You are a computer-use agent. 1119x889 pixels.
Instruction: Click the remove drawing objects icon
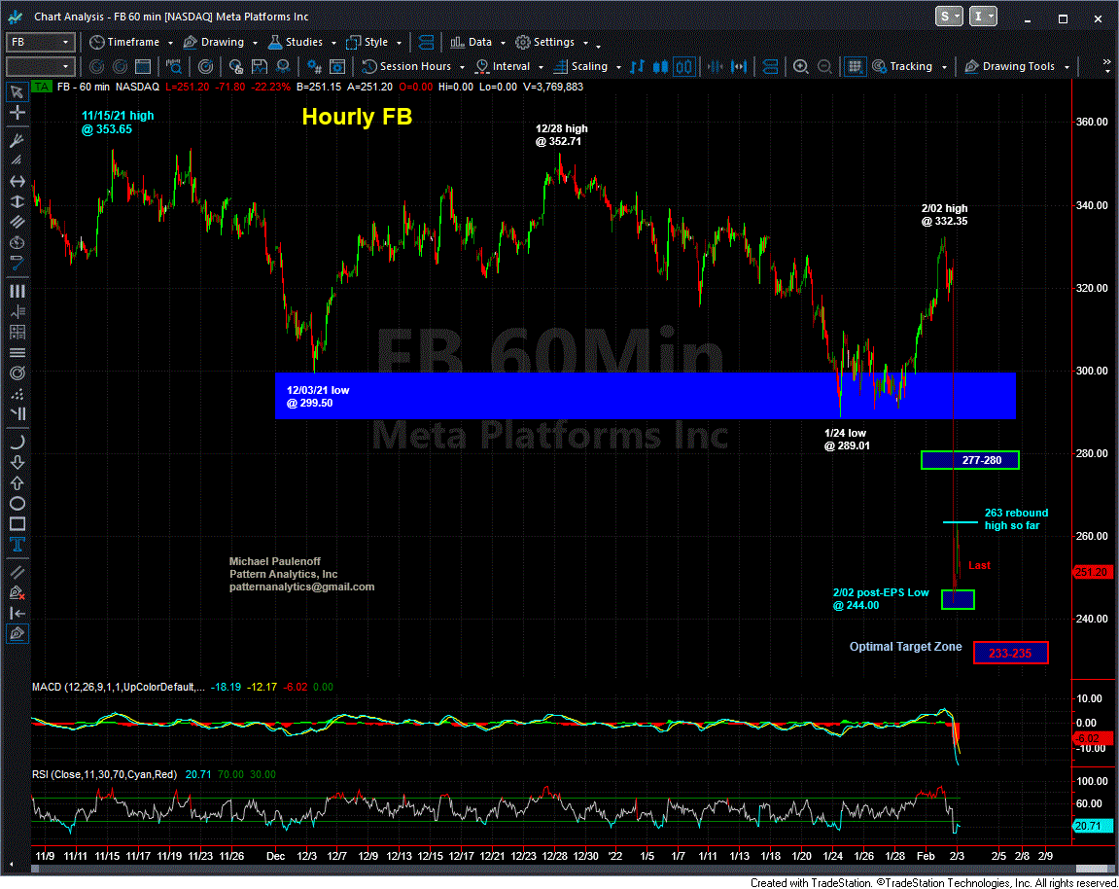point(17,592)
